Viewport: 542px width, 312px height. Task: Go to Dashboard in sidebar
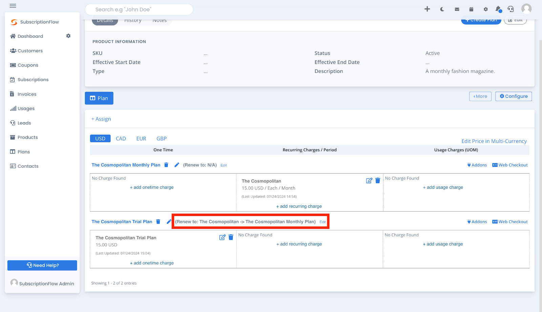coord(27,36)
